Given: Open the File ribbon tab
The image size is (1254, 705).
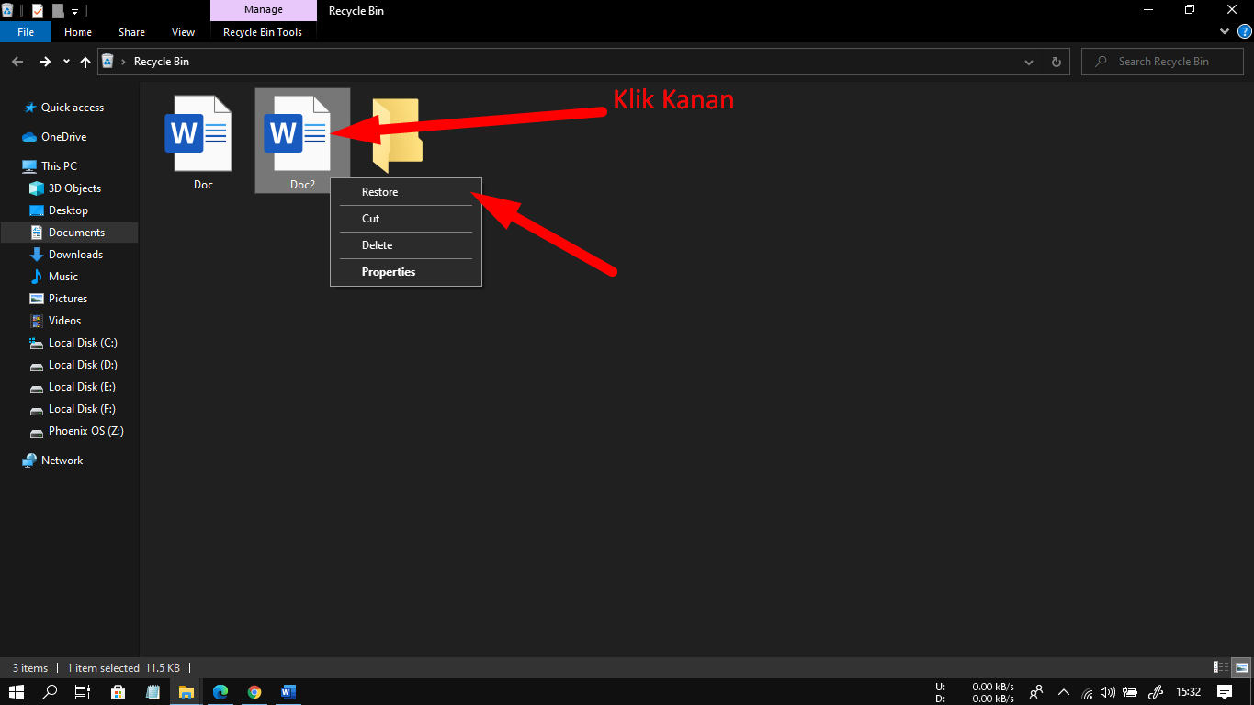Looking at the screenshot, I should (26, 32).
